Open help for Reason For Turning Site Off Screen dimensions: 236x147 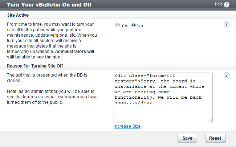(227, 75)
